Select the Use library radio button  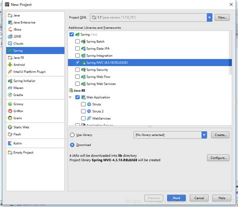coord(72,135)
